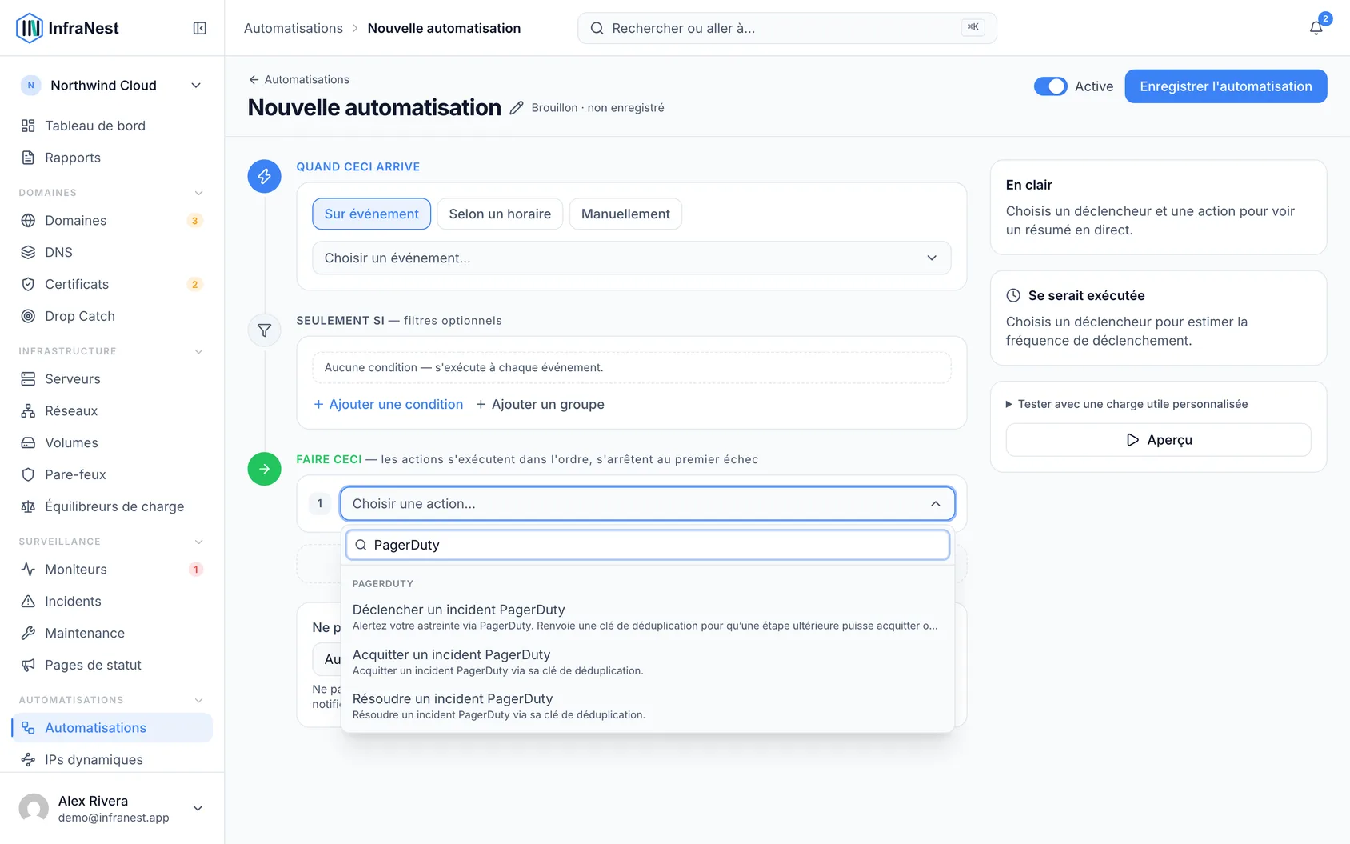The image size is (1350, 844).
Task: Go back via the Automatisations link above the title
Action: (x=298, y=79)
